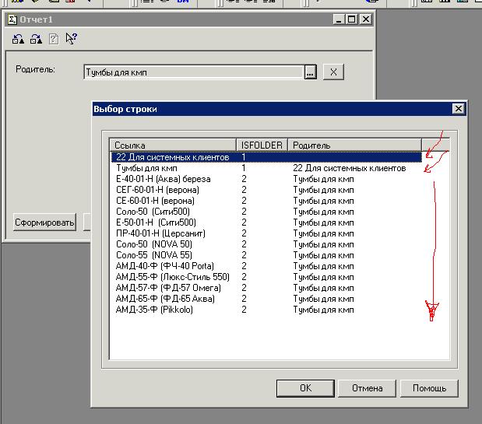Click the grayed document help icon
This screenshot has height=424, width=482.
54,38
